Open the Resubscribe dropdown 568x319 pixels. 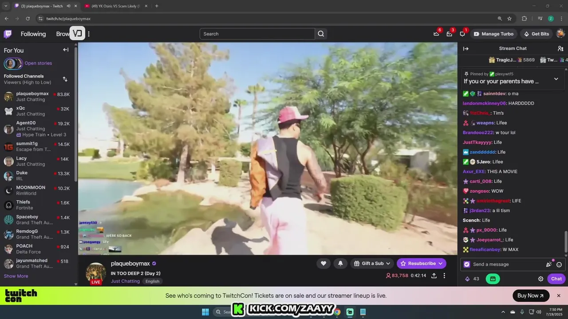tap(421, 263)
